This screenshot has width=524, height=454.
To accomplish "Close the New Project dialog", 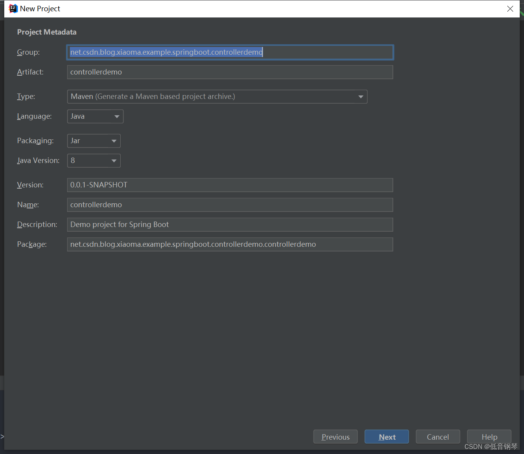I will point(510,9).
